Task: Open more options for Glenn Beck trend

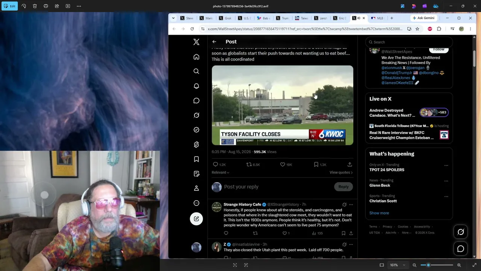Action: (446, 181)
